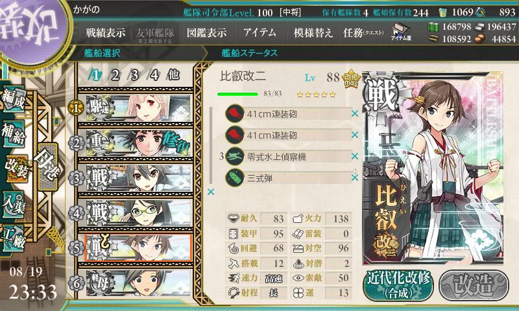This screenshot has height=311, width=519.
Task: Select the destroyer in ship slot 1
Action: [138, 108]
